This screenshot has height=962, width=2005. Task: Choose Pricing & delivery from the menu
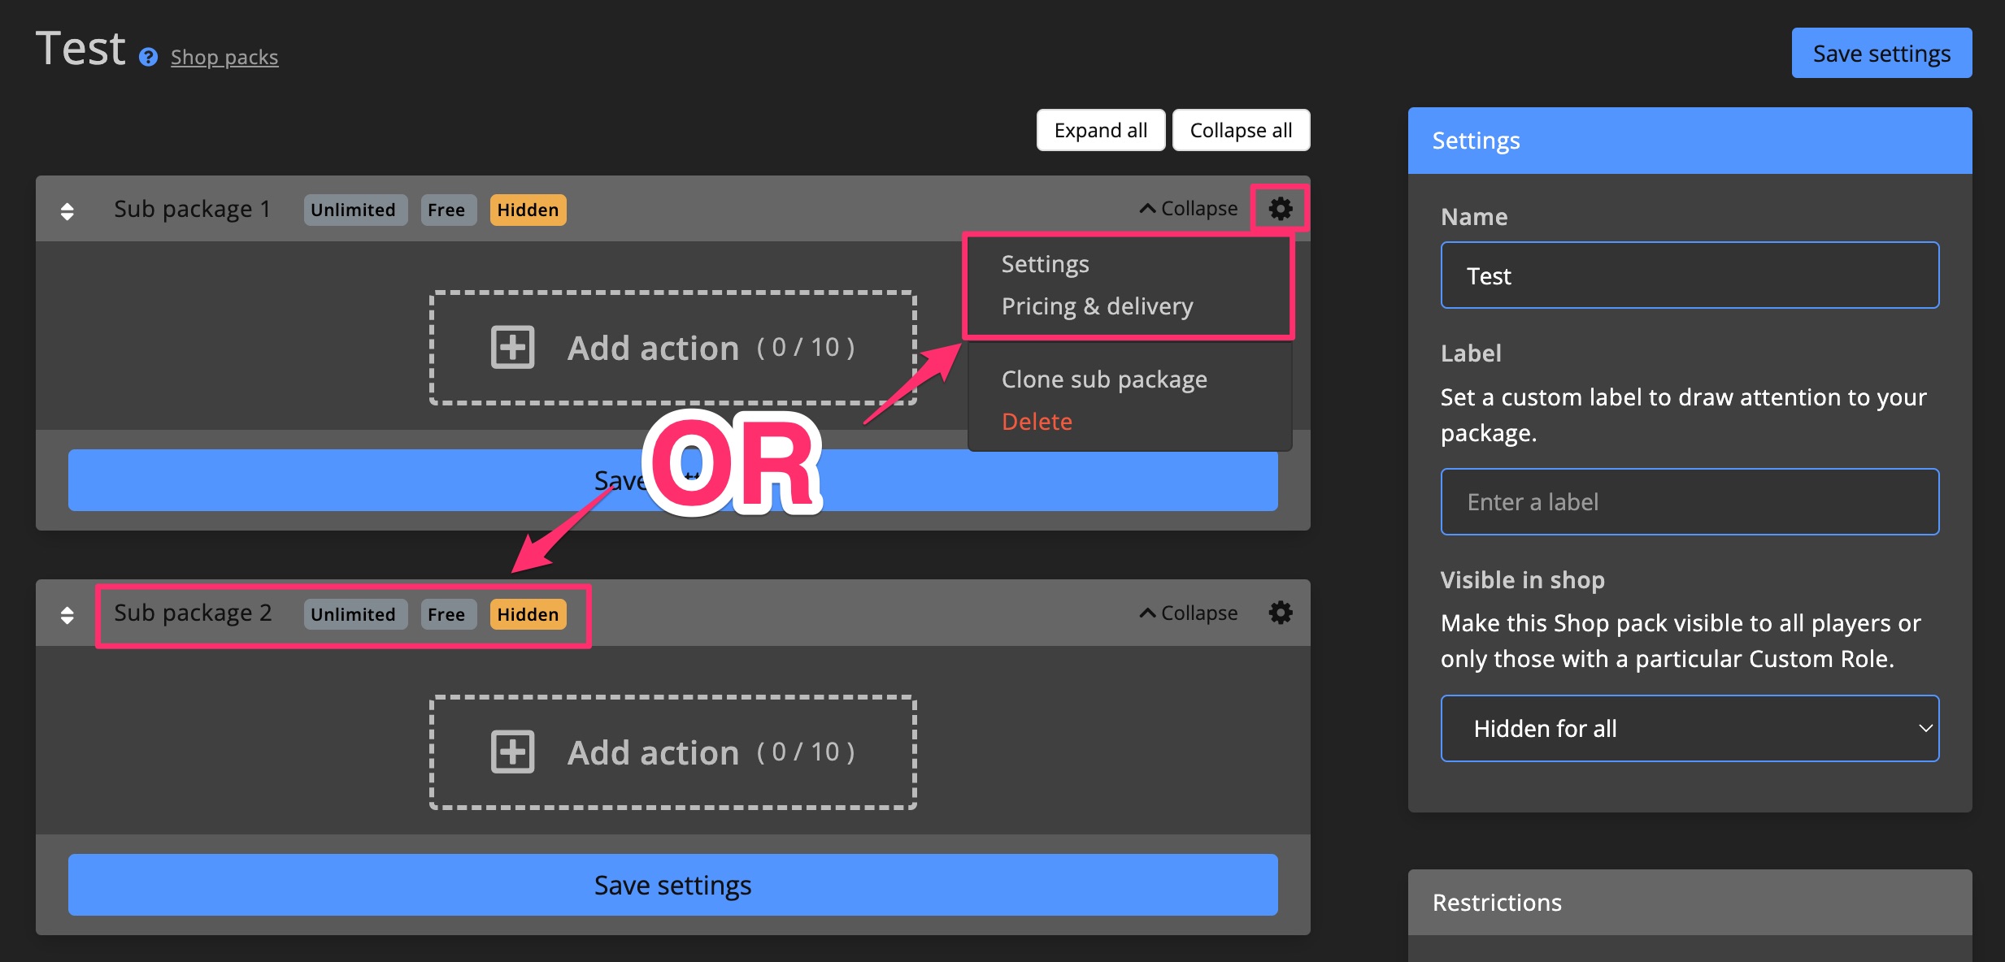[x=1097, y=305]
